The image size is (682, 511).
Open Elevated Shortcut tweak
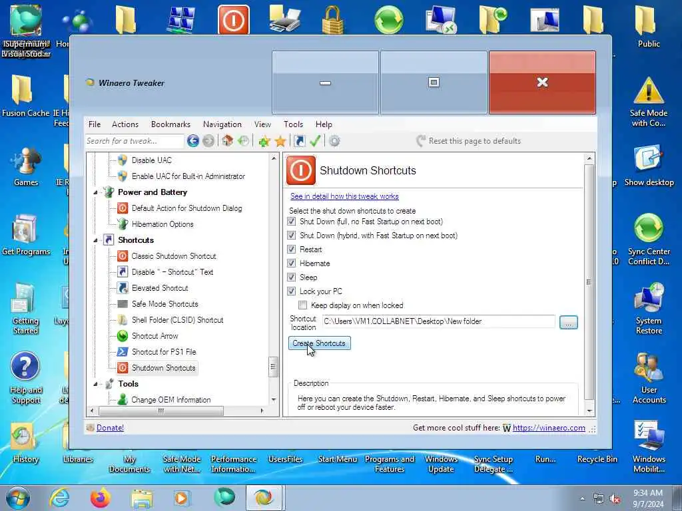(x=160, y=288)
